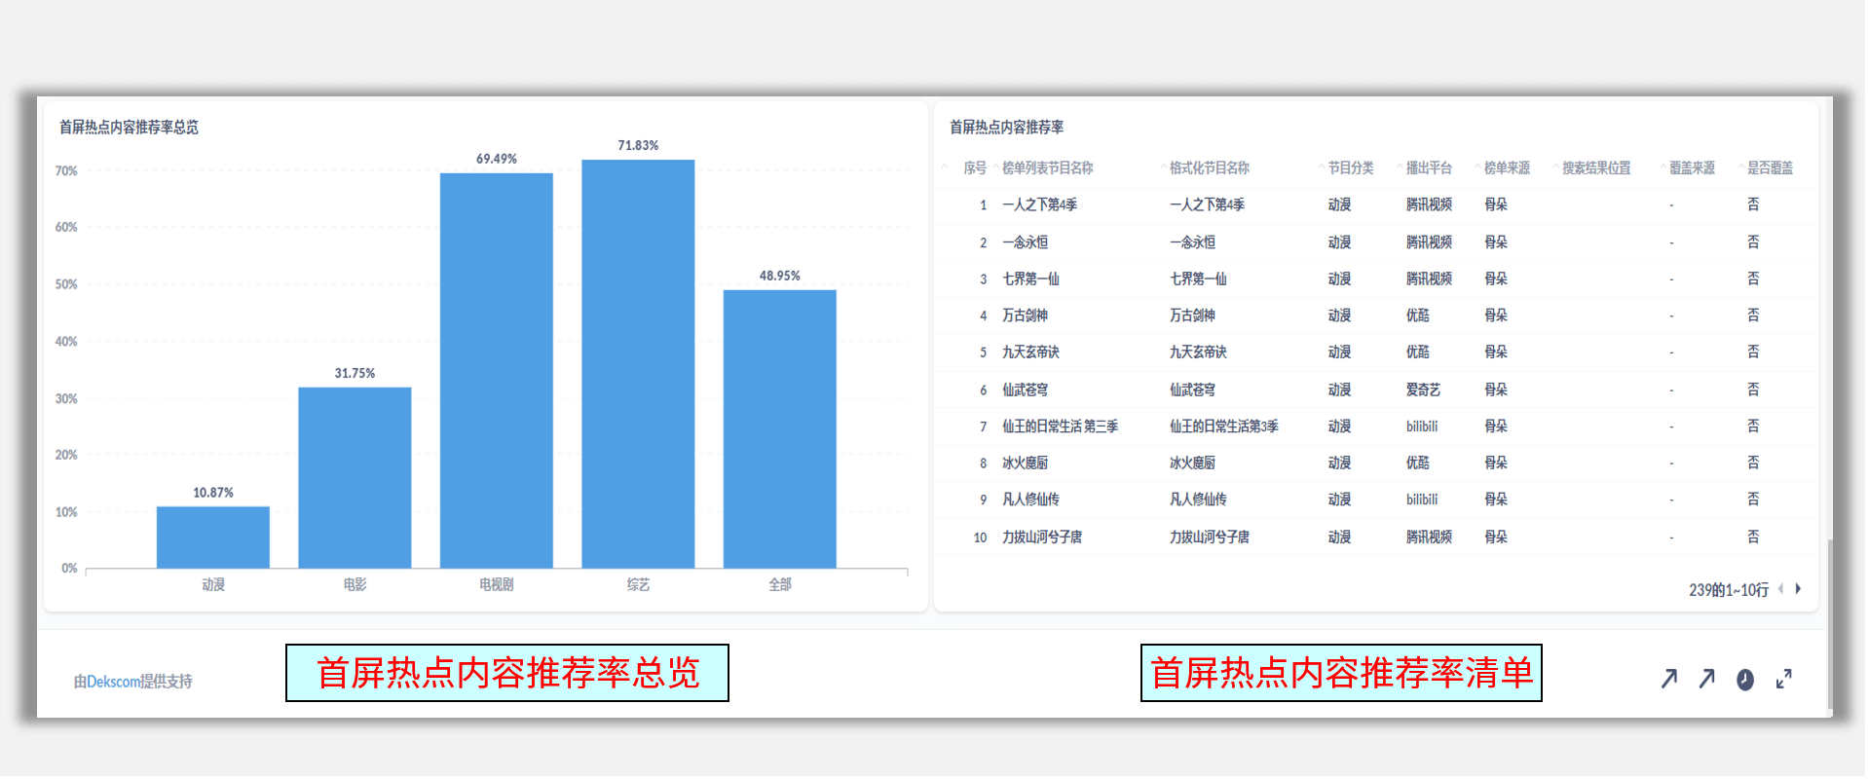Viewport: 1868px width, 779px height.
Task: Select the 动漫 bar showing 10.87%
Action: click(213, 537)
